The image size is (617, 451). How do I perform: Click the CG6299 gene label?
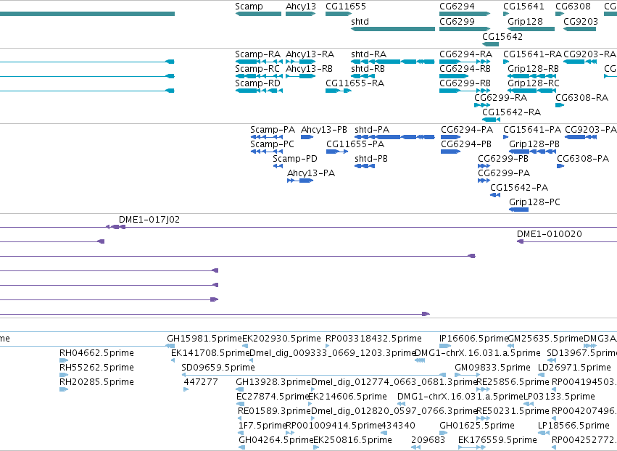pos(457,21)
